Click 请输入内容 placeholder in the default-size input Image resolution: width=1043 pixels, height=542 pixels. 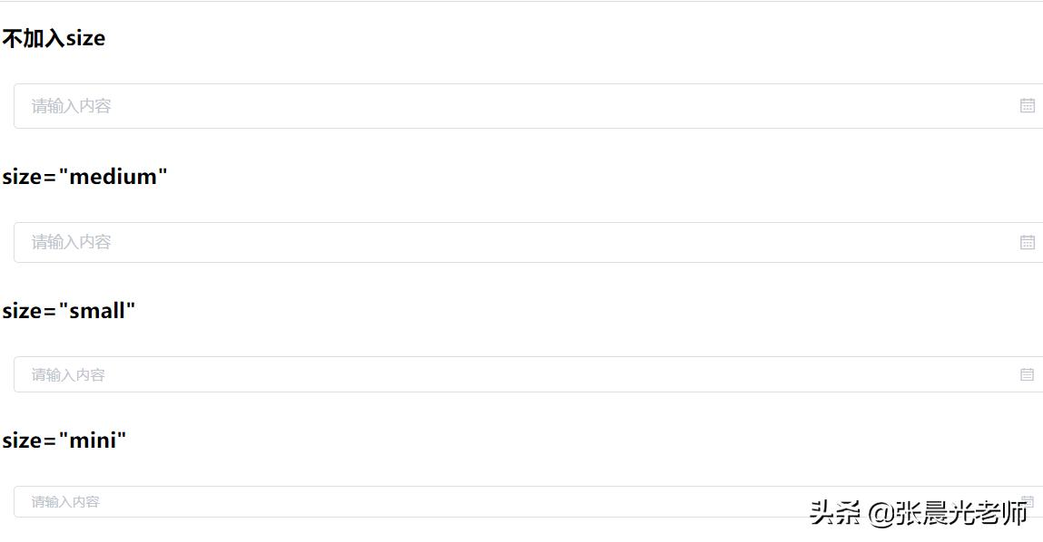[71, 106]
